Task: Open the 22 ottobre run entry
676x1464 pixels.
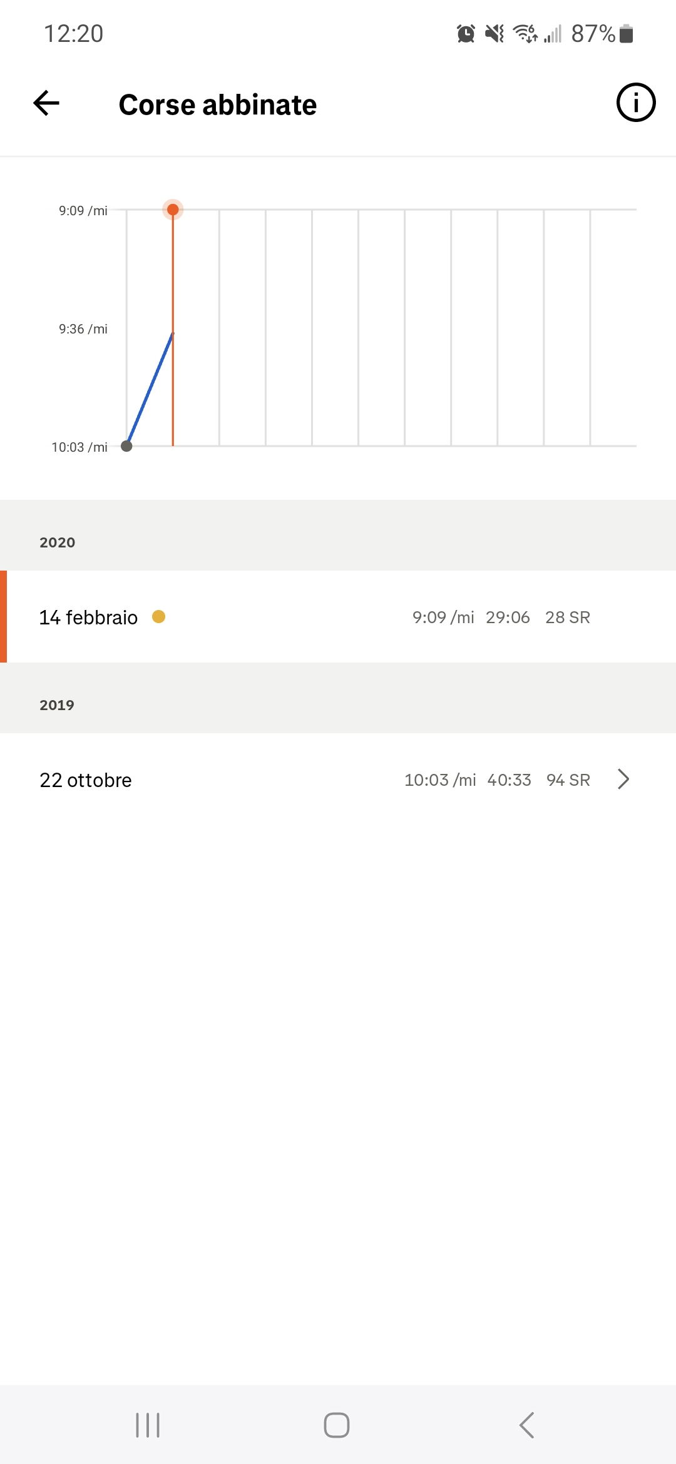Action: (338, 780)
